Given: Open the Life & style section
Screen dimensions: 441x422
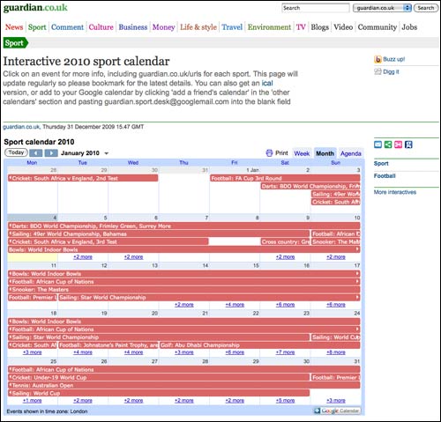Looking at the screenshot, I should click(x=198, y=27).
